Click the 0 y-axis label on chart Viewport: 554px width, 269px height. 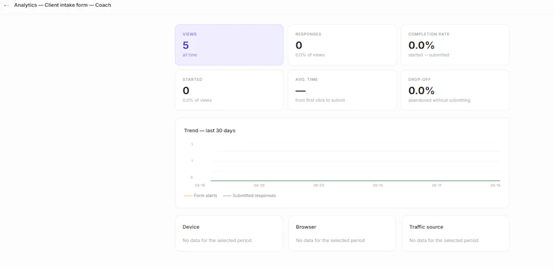[x=192, y=178]
